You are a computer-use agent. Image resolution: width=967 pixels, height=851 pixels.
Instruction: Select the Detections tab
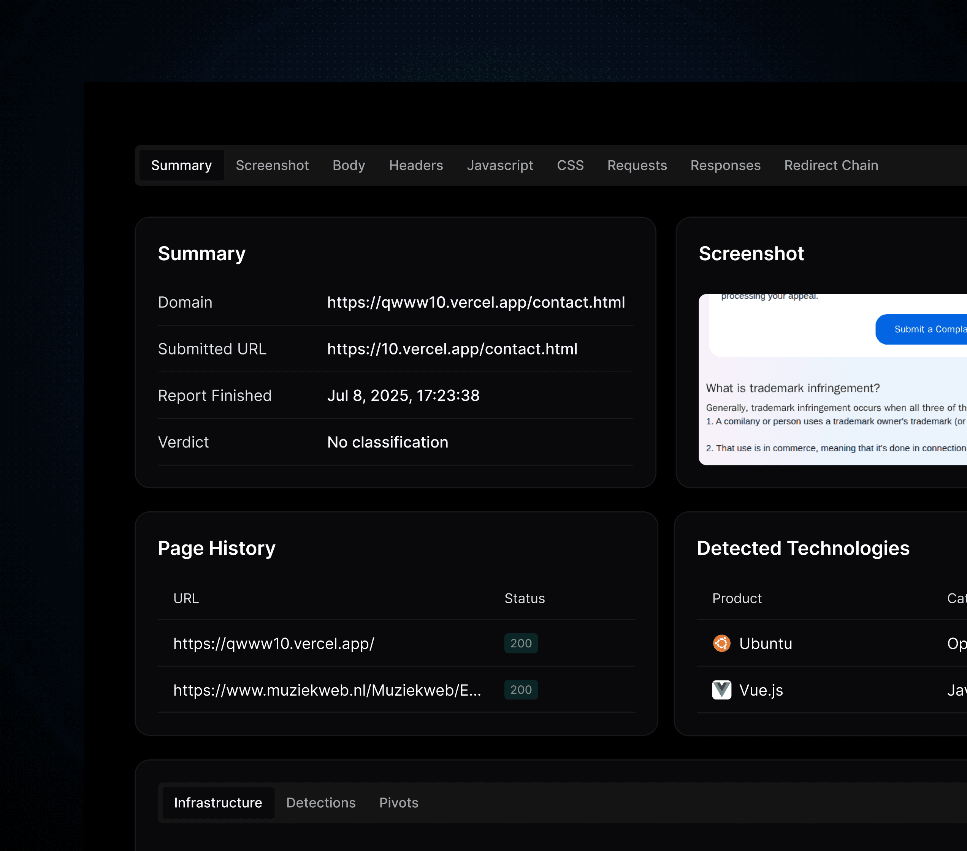coord(321,802)
